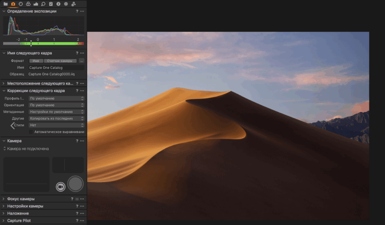The image size is (385, 225).
Task: Click the exposure meter marker
Action: tap(31, 43)
